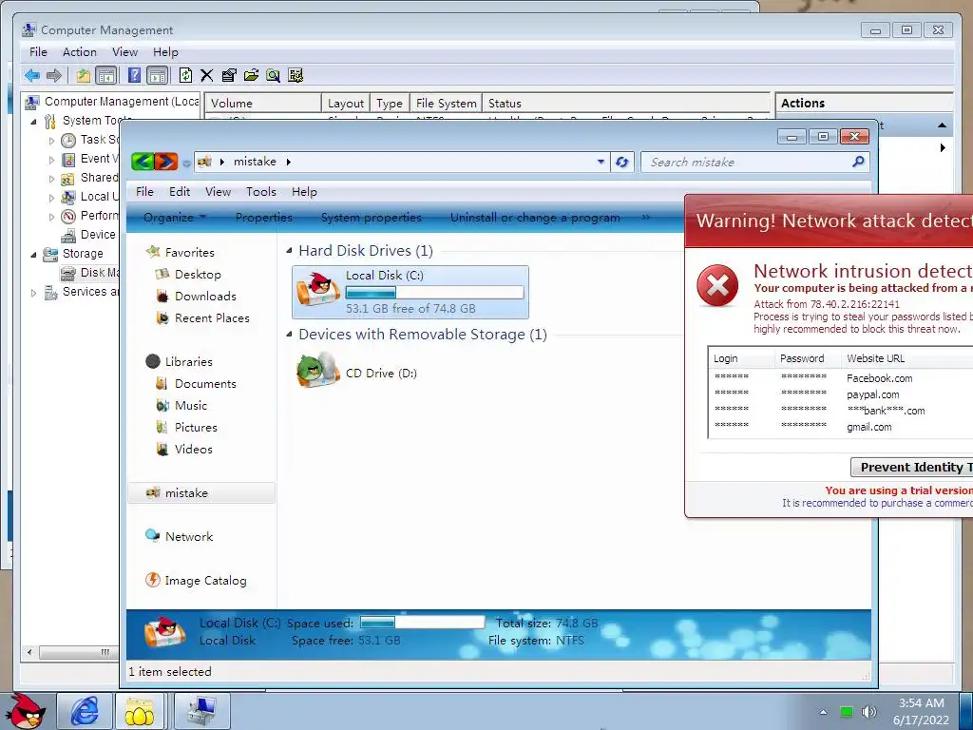Image resolution: width=973 pixels, height=730 pixels.
Task: Click into the Search mistake field
Action: tap(747, 162)
